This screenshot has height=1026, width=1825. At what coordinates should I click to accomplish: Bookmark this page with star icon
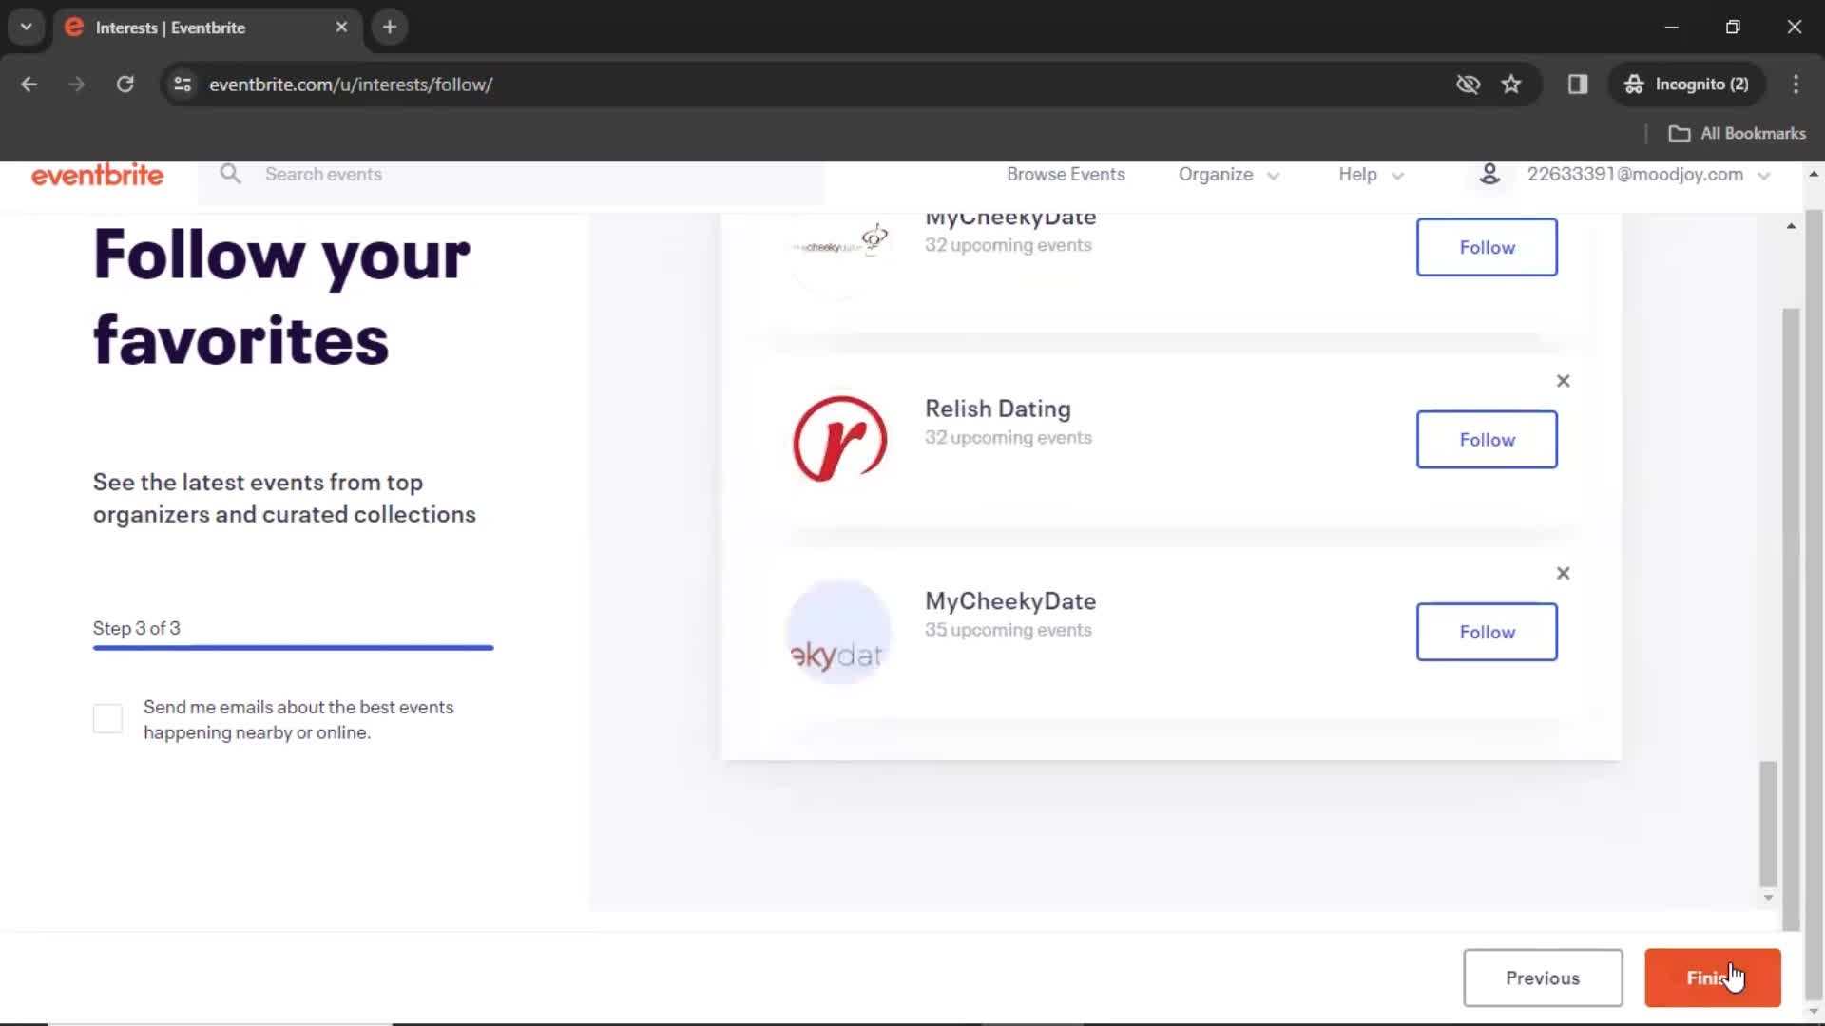coord(1511,84)
